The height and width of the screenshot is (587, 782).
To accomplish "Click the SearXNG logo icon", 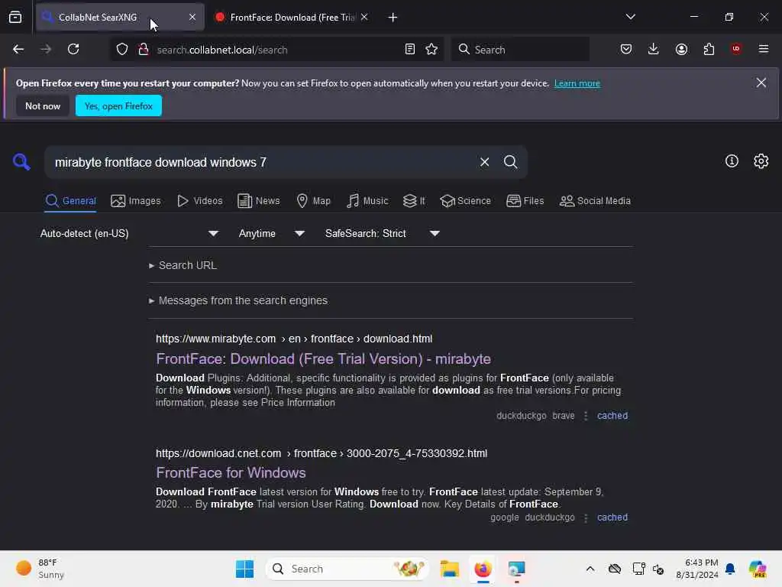I will pos(21,162).
